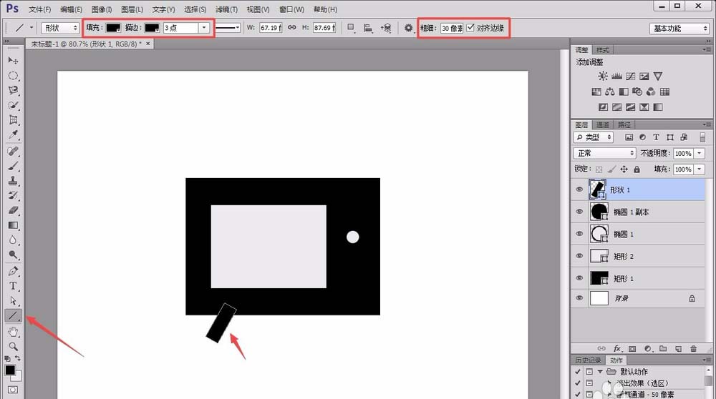Select the Eyedropper tool
The height and width of the screenshot is (399, 716).
[x=13, y=135]
